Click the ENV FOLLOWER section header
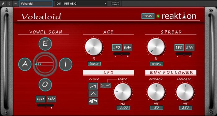Viewport: 217px width, 116px height. pos(171,73)
